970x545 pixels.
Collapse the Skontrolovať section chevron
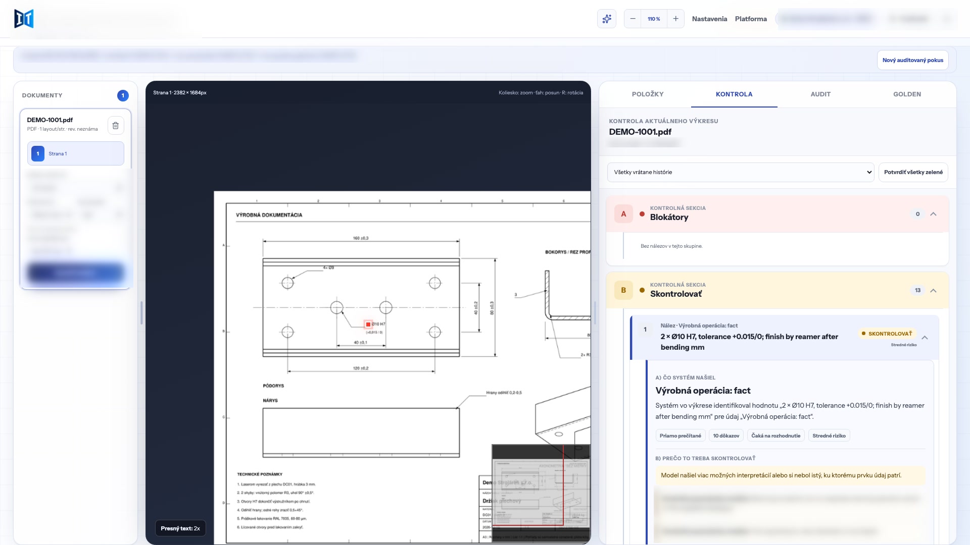tap(933, 291)
